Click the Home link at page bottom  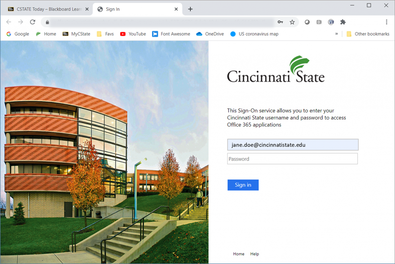pyautogui.click(x=239, y=254)
